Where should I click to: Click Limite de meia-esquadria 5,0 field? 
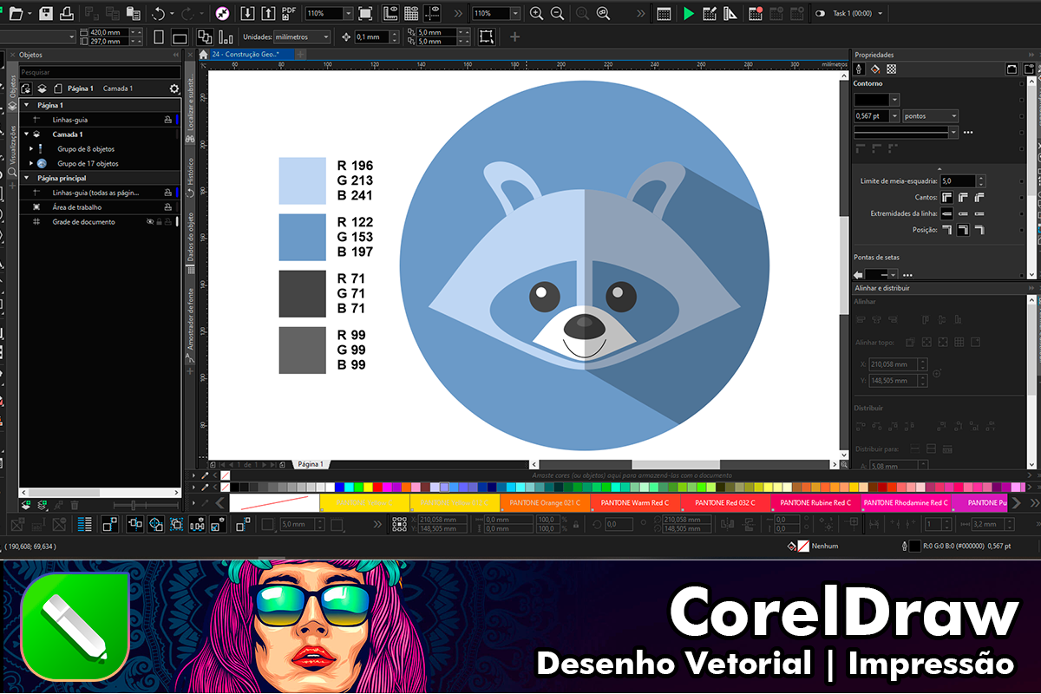[x=958, y=181]
